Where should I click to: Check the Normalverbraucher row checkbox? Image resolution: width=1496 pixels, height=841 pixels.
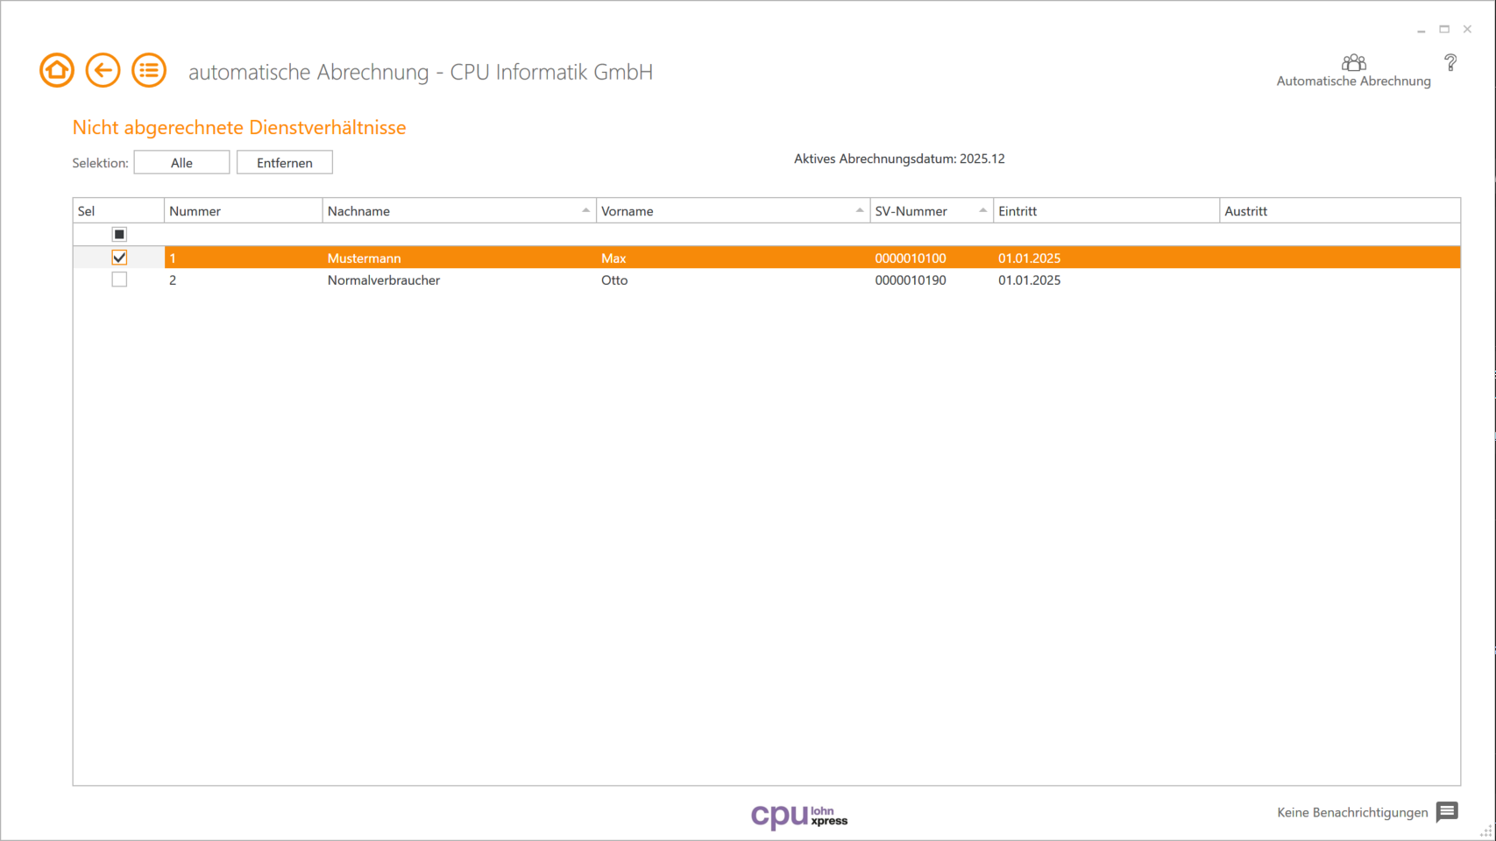(x=119, y=279)
